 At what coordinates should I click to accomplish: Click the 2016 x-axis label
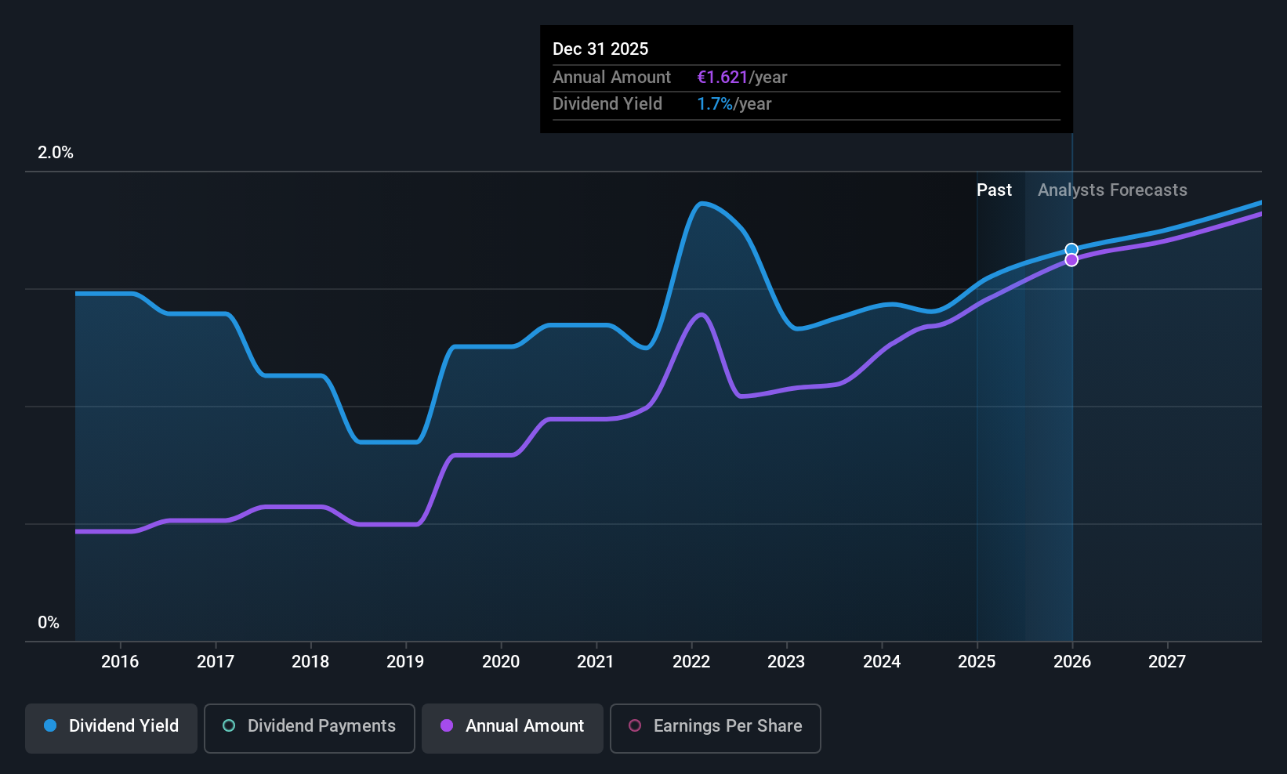click(120, 662)
